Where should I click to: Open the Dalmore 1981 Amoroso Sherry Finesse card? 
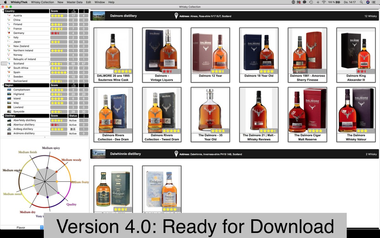(x=307, y=55)
